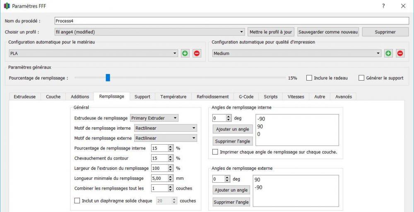Open the Medium print quality dropdown

click(297, 54)
